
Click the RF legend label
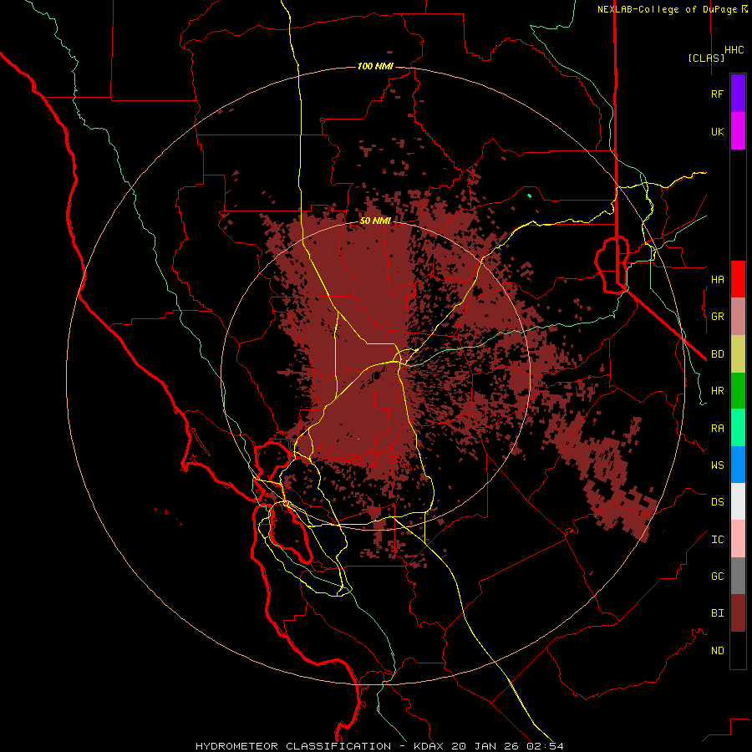[717, 94]
